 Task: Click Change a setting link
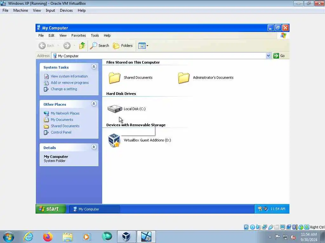pyautogui.click(x=64, y=89)
